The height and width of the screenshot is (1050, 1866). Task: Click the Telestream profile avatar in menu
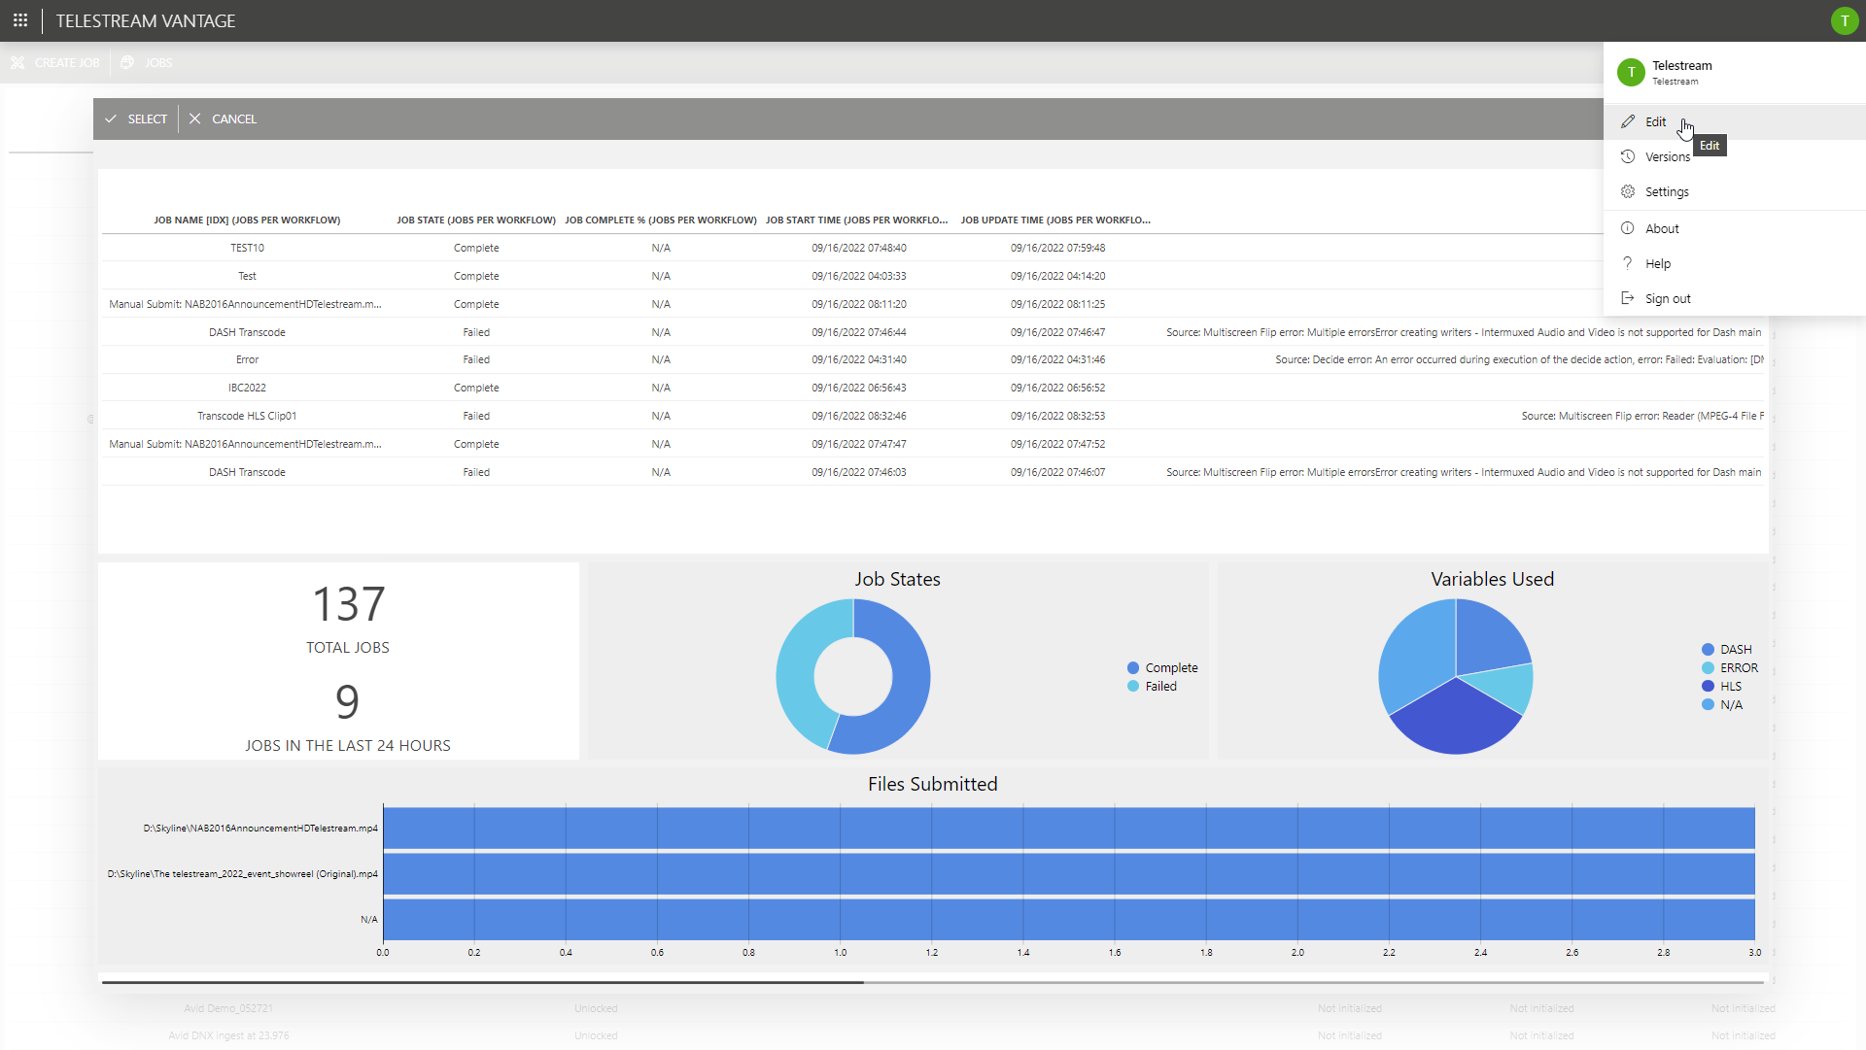click(x=1631, y=72)
